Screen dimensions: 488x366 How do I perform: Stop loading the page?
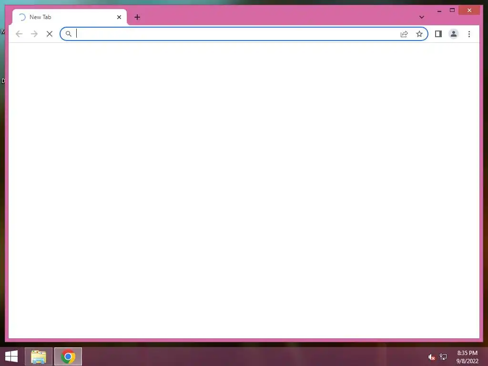pos(50,34)
